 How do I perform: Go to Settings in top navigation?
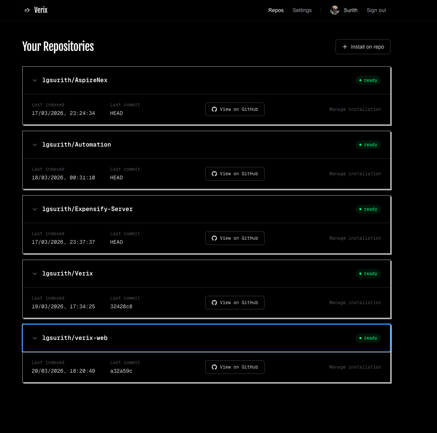click(302, 10)
